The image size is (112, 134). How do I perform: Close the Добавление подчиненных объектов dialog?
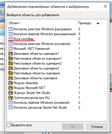[x=105, y=6]
